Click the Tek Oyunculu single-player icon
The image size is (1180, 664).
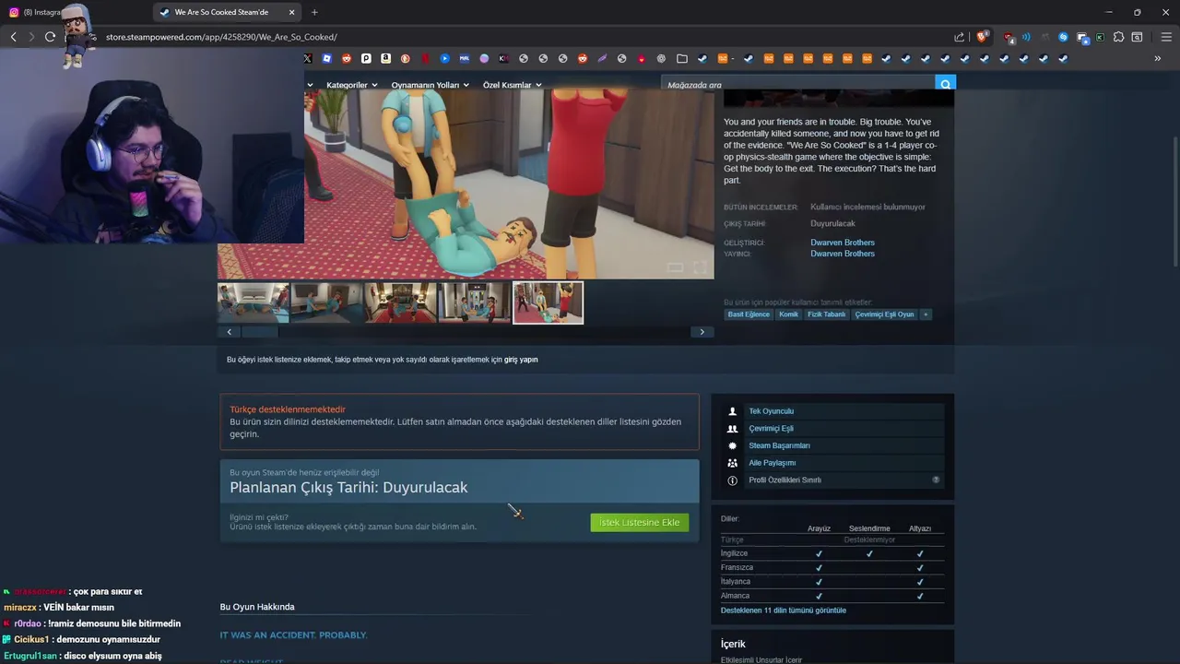[733, 411]
